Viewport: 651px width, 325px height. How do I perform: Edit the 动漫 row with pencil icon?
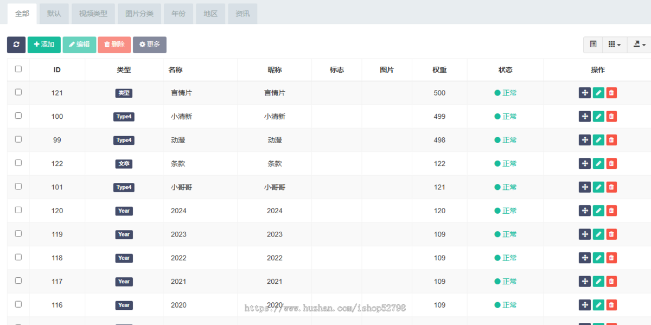click(598, 140)
